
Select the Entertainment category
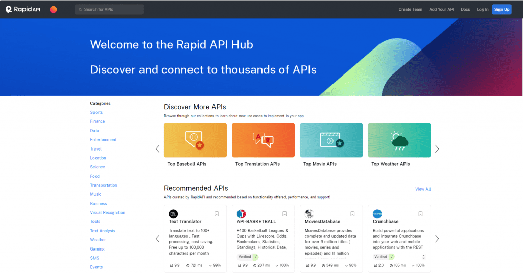click(103, 140)
